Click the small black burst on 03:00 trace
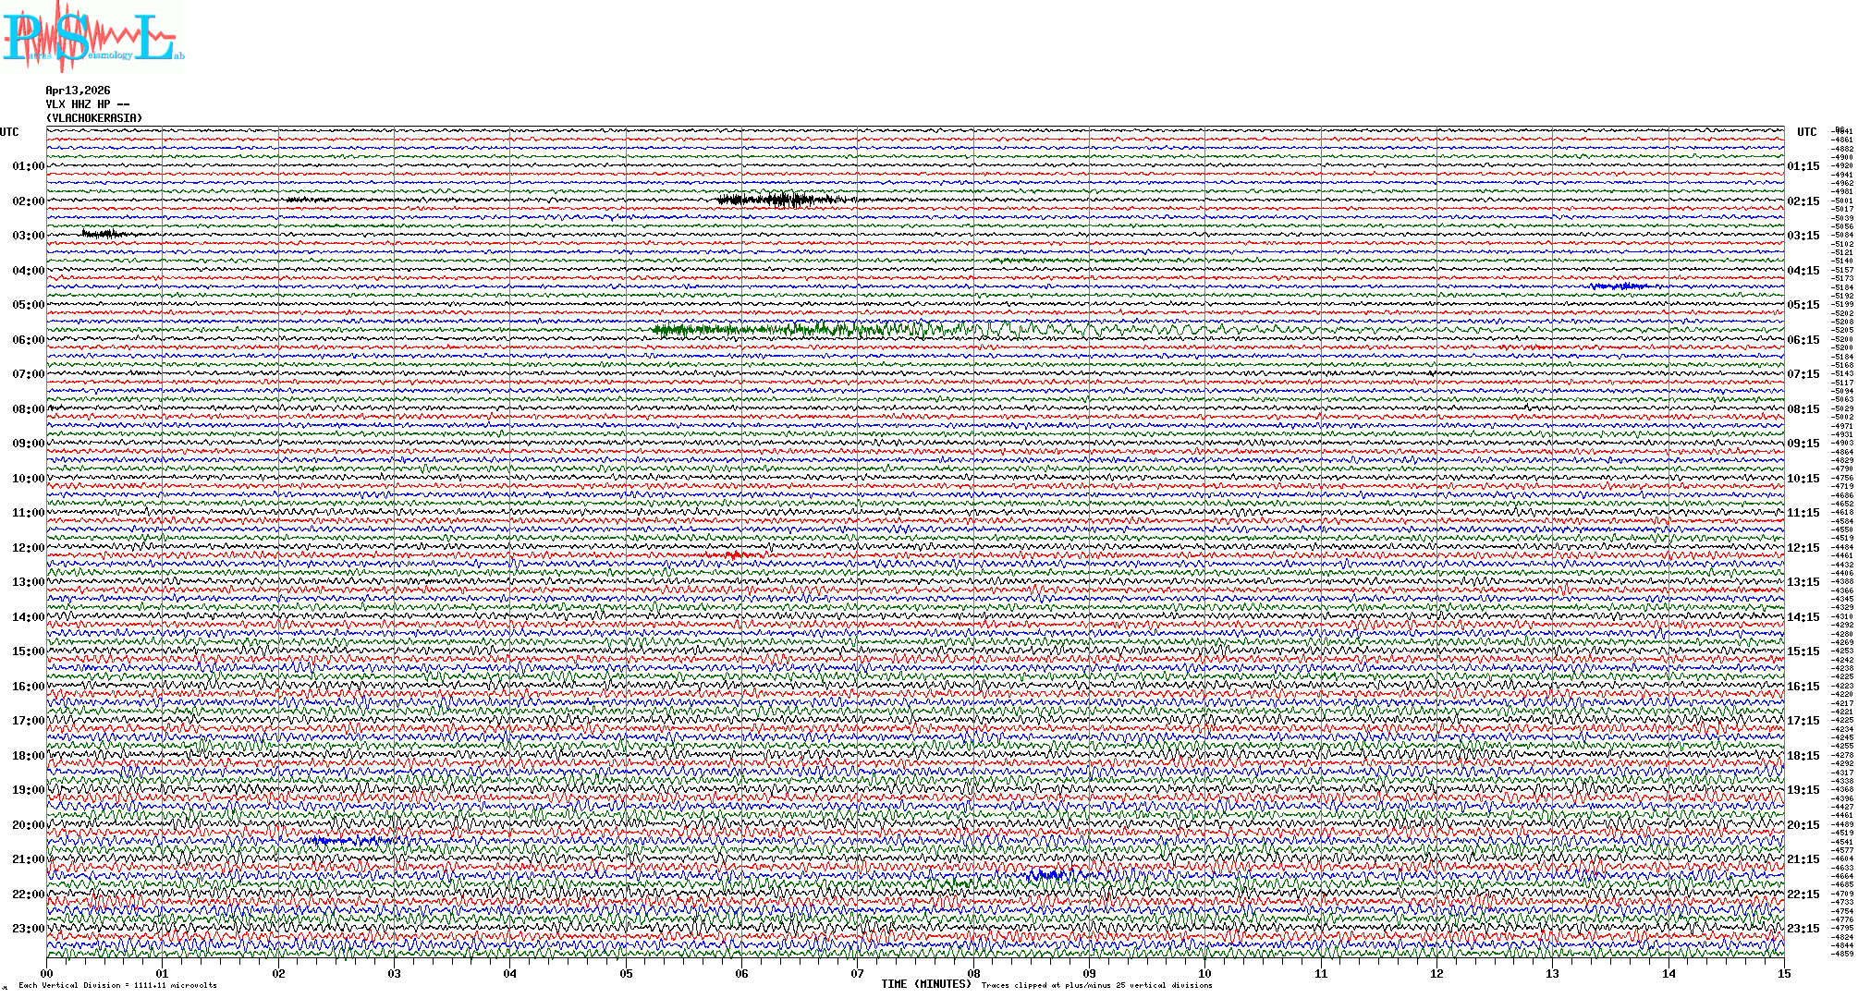The height and width of the screenshot is (998, 1858). [x=102, y=234]
